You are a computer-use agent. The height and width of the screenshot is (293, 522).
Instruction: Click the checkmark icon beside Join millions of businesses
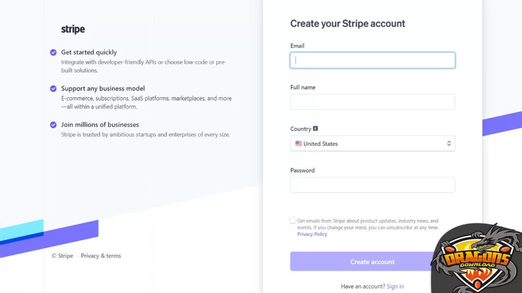(53, 125)
